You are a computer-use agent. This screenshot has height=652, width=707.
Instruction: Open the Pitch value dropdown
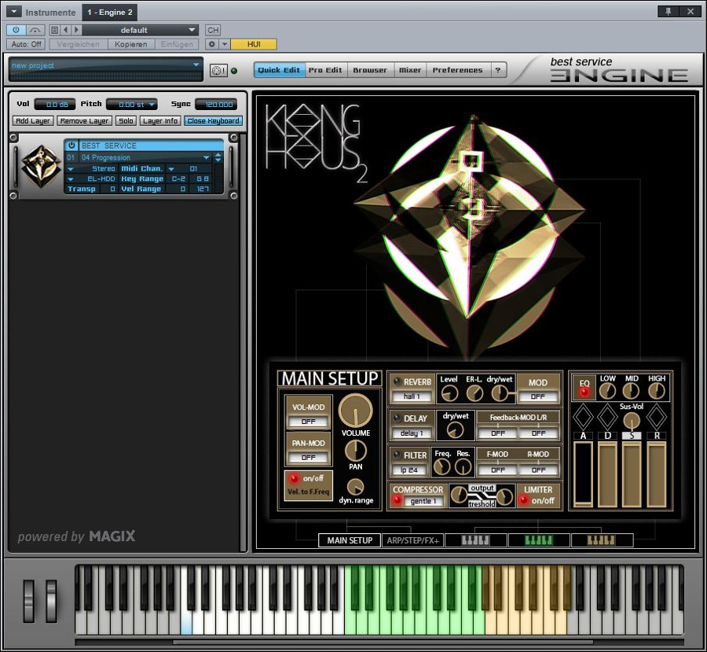point(152,105)
